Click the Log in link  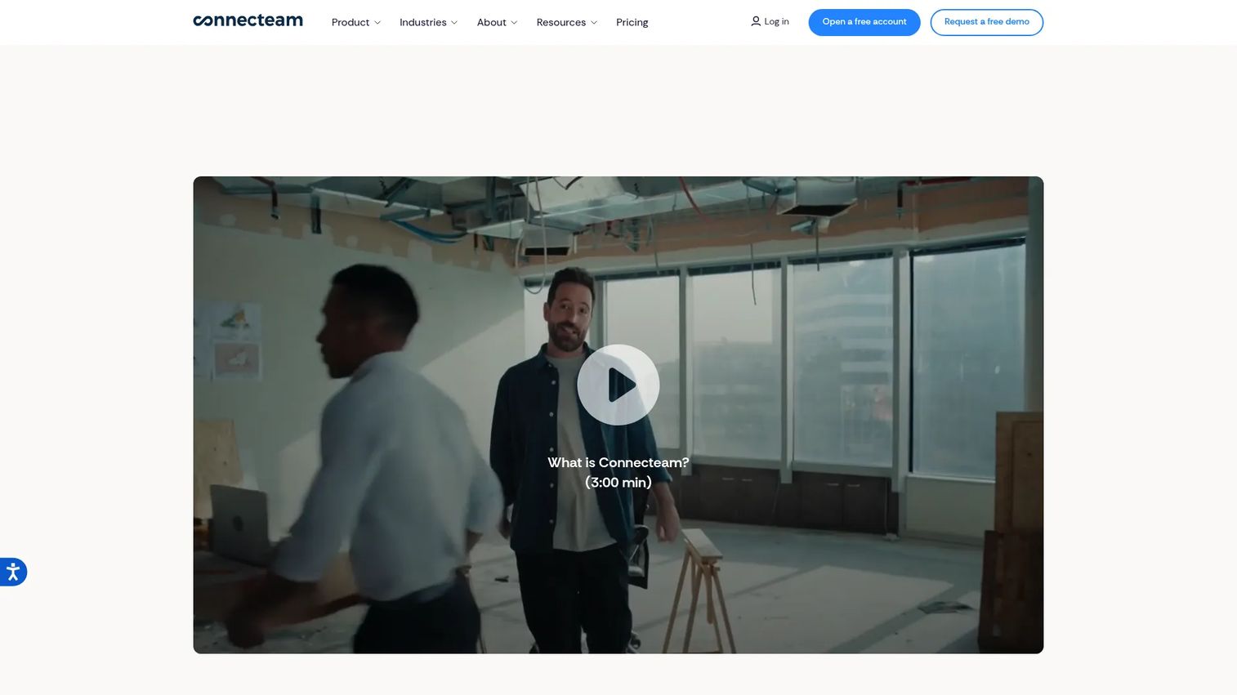[x=770, y=22]
